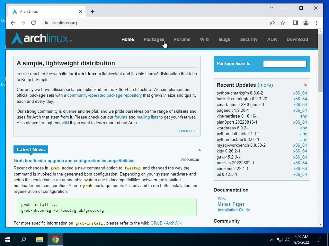Viewport: 329px width, 246px height.
Task: Open the mailing lists link
Action: (147, 117)
